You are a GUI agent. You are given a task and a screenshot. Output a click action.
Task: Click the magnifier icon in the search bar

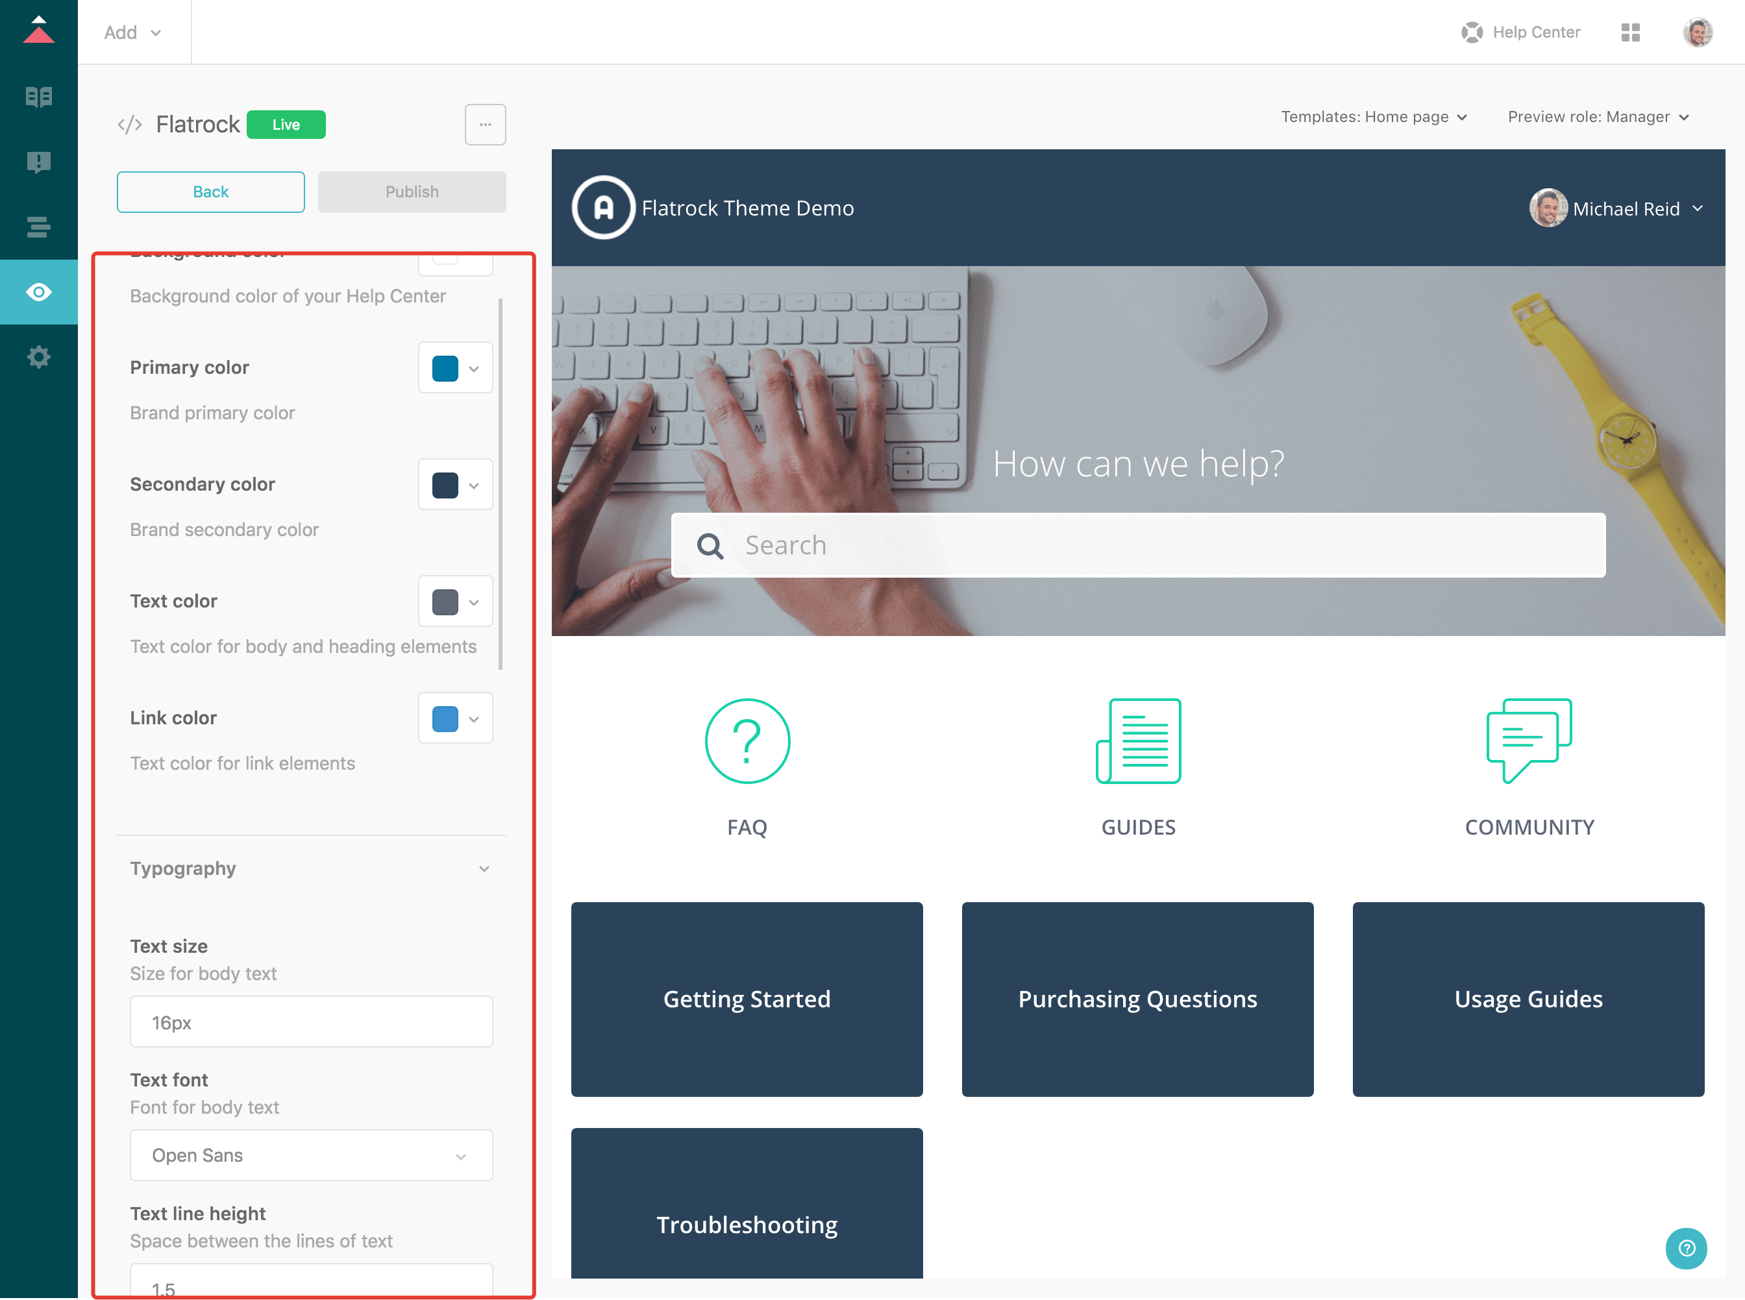coord(709,545)
